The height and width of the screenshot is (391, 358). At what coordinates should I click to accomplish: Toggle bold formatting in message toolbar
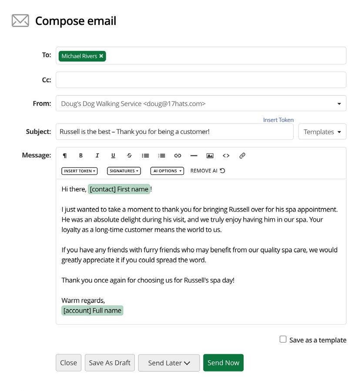tap(80, 156)
